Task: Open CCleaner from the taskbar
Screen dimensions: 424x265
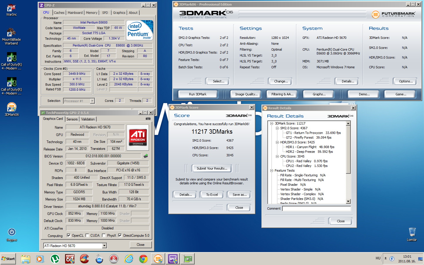Action: (x=85, y=259)
